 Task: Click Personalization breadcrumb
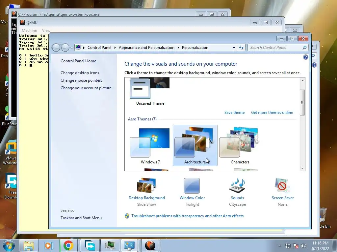(195, 48)
